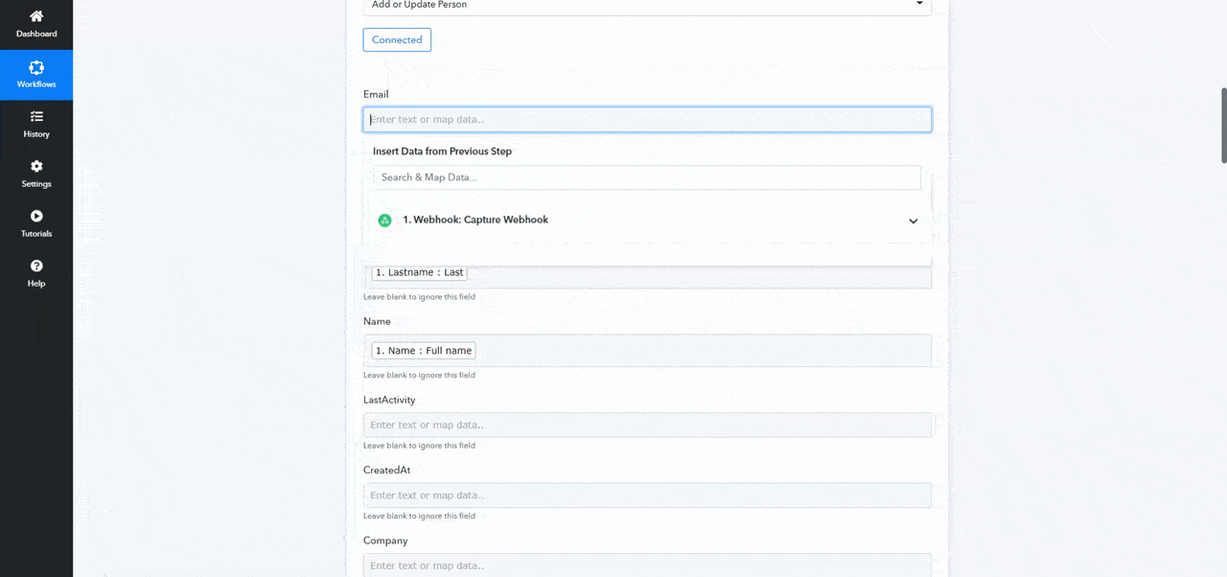Focus the Email input field
Viewport: 1227px width, 577px height.
point(647,120)
